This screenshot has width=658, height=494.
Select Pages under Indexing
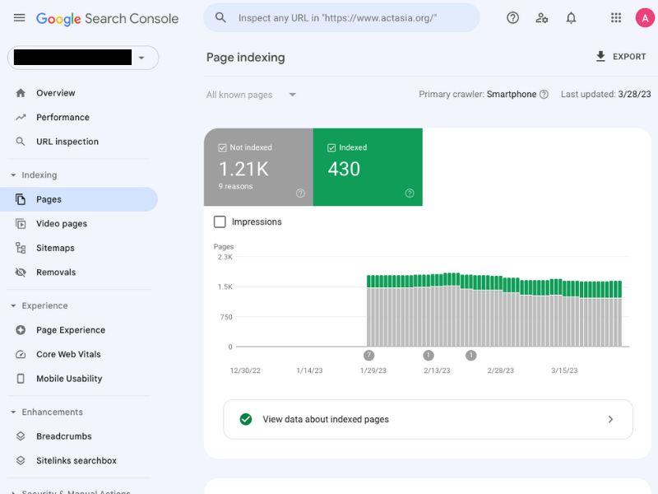pos(79,199)
